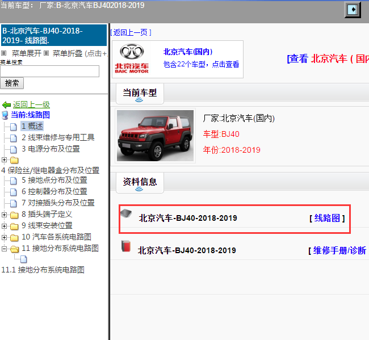Click the 搜索 button

coord(12,83)
